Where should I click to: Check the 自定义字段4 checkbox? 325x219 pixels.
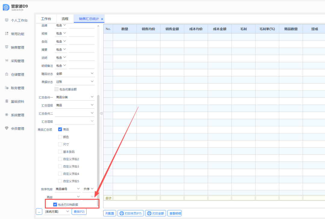(60, 174)
